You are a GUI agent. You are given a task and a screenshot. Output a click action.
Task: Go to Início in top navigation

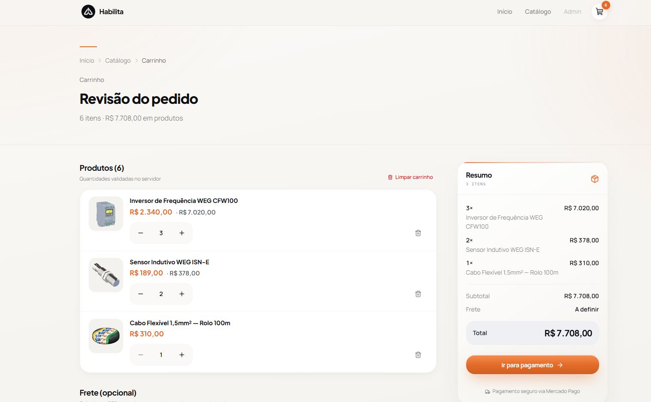click(504, 12)
